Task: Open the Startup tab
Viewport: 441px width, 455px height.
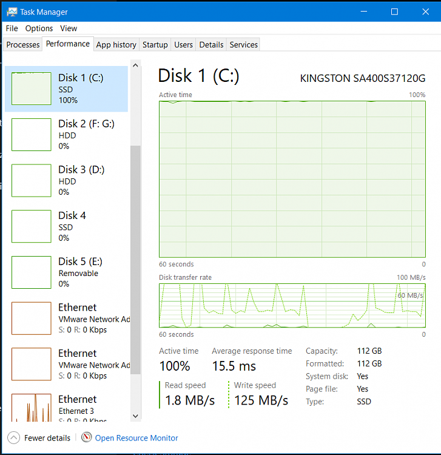Action: [155, 45]
